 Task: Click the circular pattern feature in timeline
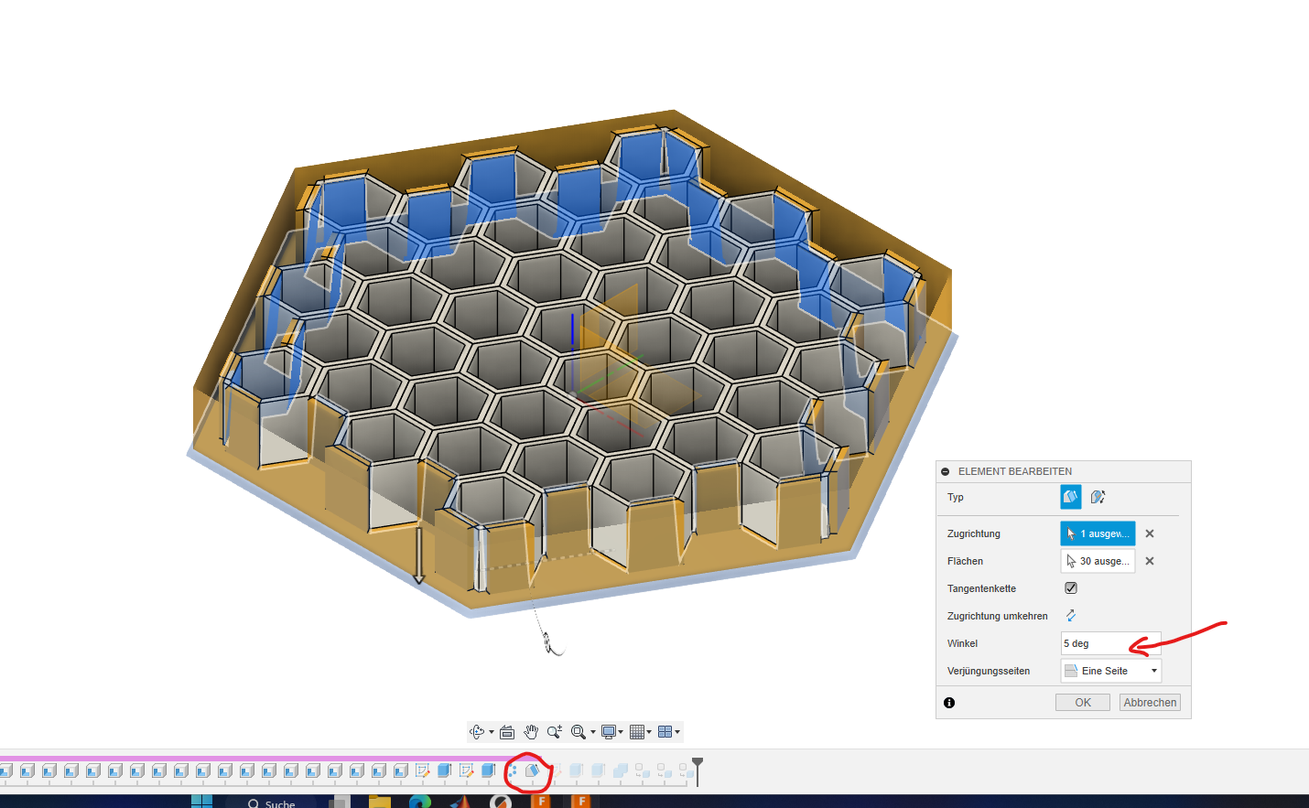(512, 771)
